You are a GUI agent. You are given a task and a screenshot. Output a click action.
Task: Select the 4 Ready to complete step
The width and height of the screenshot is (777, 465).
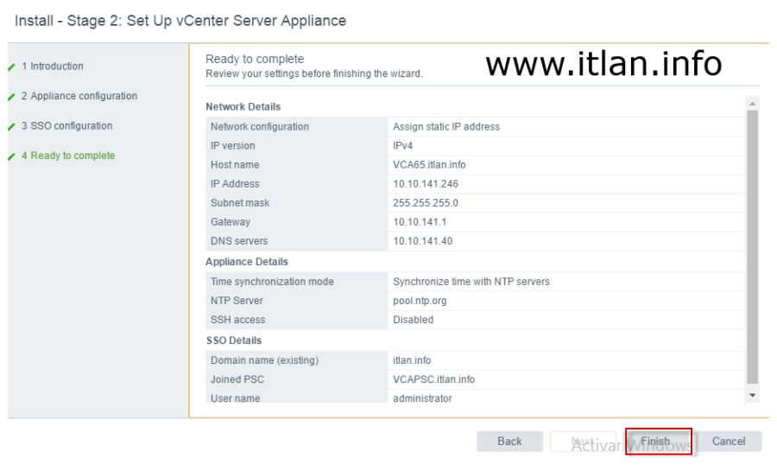pos(73,156)
